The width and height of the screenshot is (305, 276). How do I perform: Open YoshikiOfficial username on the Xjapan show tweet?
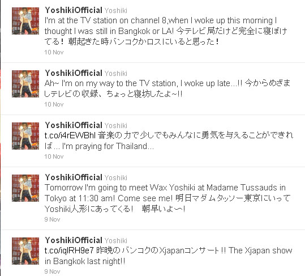pyautogui.click(x=74, y=240)
